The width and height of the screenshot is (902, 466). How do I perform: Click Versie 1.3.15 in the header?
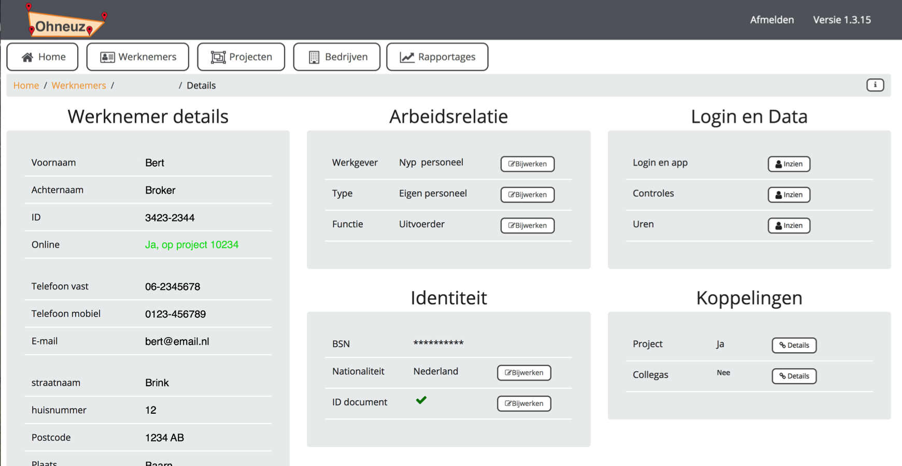point(842,20)
